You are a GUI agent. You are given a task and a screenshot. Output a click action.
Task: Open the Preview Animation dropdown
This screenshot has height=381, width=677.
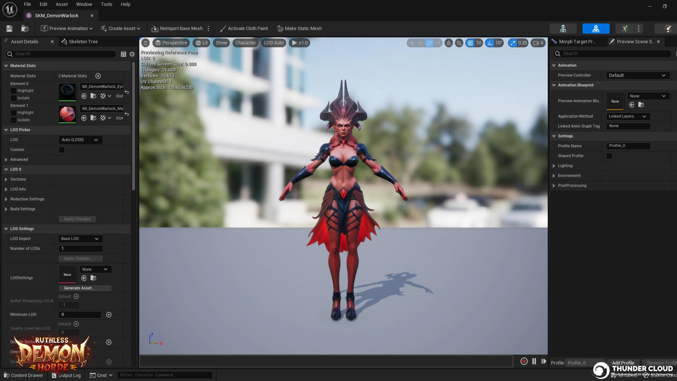point(67,29)
